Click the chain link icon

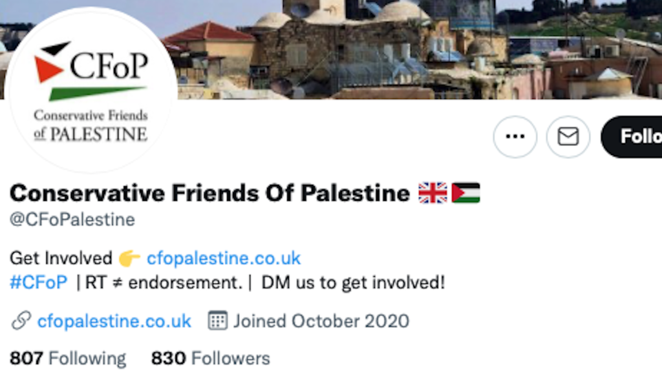(21, 321)
